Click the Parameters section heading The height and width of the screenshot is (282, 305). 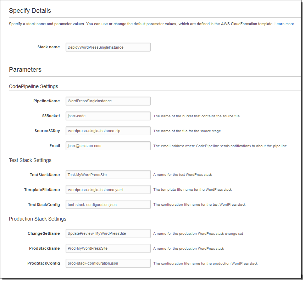pyautogui.click(x=25, y=70)
